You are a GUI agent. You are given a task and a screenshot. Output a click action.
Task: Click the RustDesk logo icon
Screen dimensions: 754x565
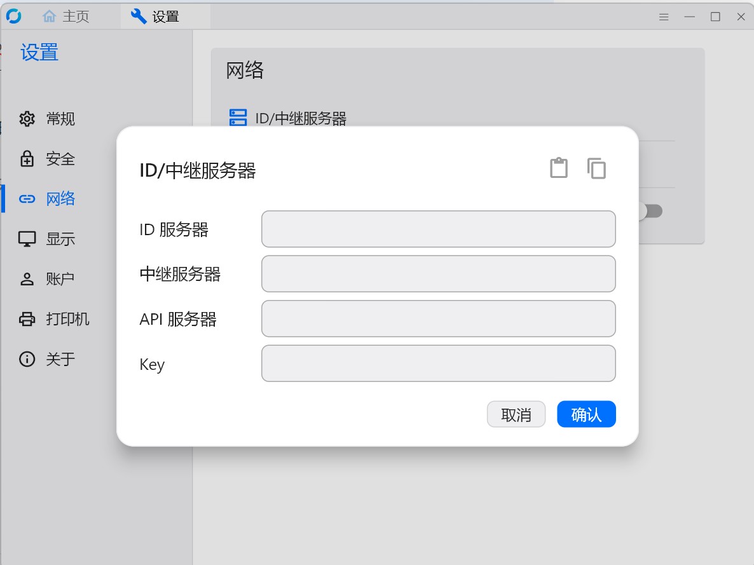coord(14,17)
